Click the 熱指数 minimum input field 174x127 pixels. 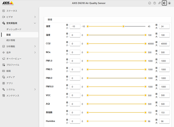[x=75, y=112]
